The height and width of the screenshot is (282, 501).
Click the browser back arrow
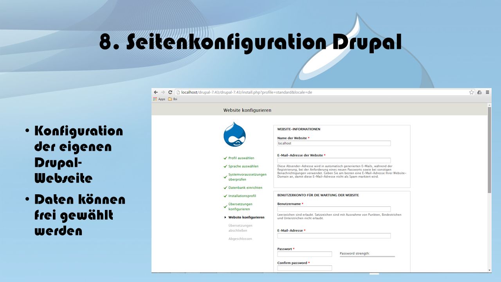coord(156,92)
